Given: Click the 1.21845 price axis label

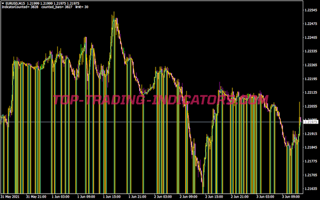Looking at the screenshot, I should tap(311, 148).
